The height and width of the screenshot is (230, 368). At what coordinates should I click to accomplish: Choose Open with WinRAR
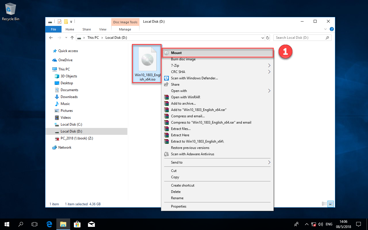217,97
